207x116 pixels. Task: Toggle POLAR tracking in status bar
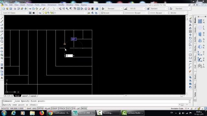(48, 109)
